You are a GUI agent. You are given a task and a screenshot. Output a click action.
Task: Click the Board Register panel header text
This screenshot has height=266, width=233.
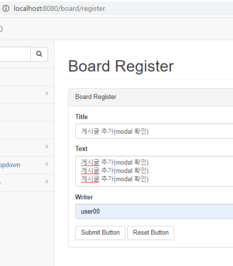(96, 97)
